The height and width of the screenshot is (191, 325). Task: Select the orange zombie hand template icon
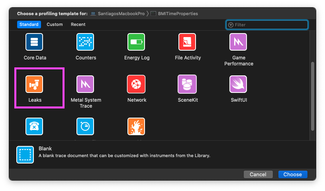pyautogui.click(x=136, y=126)
